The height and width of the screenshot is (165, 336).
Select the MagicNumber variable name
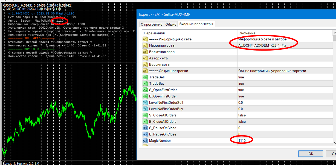click(160, 140)
